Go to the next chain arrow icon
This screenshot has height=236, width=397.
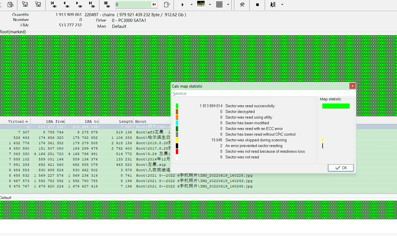79,4
